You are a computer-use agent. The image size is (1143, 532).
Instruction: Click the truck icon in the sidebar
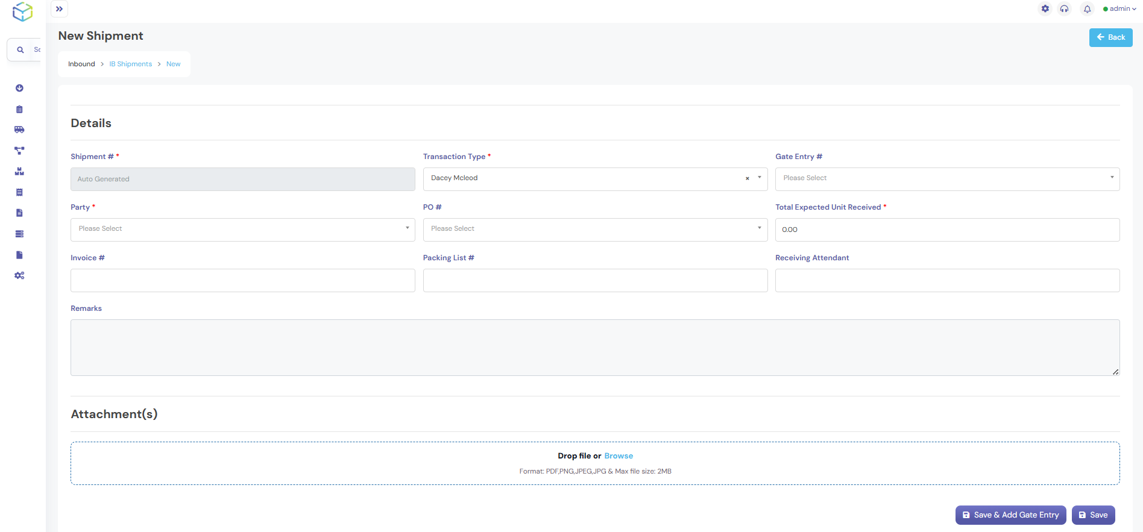pos(19,130)
